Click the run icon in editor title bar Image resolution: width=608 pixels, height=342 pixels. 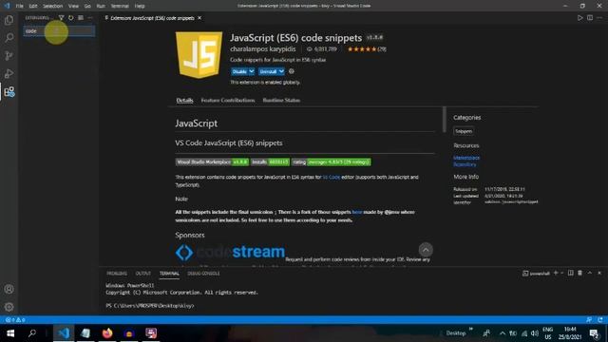[580, 18]
